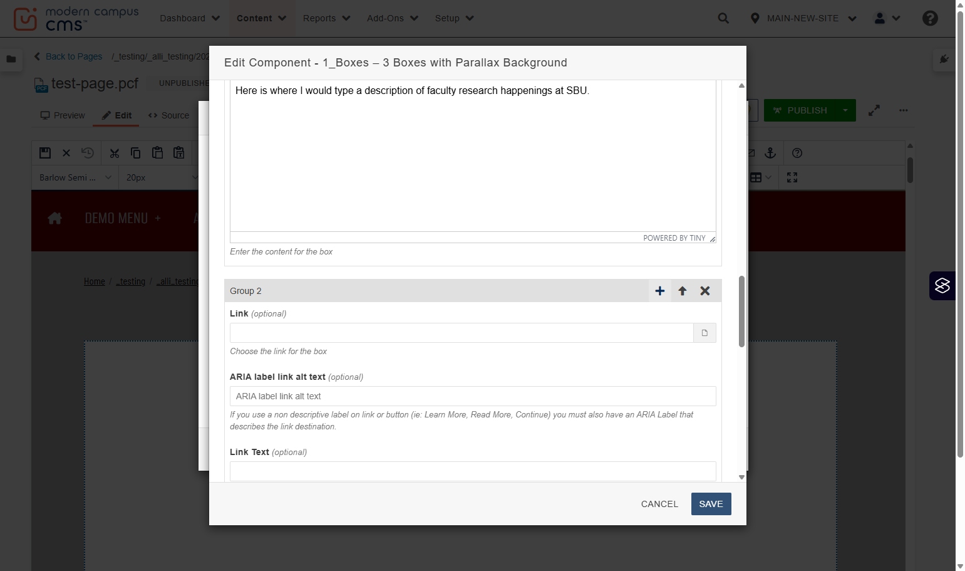Select the Edit tab

click(116, 115)
